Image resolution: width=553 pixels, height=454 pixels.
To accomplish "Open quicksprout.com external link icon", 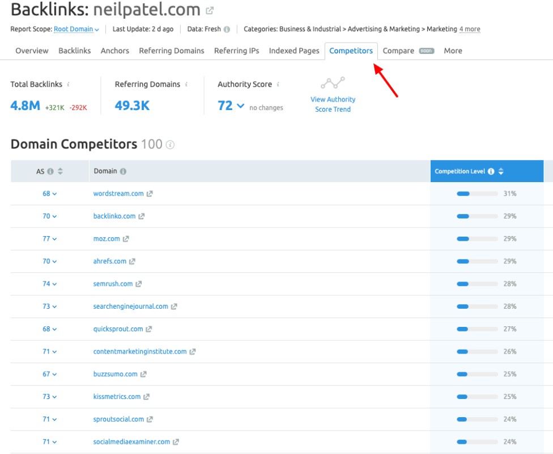I will [149, 329].
